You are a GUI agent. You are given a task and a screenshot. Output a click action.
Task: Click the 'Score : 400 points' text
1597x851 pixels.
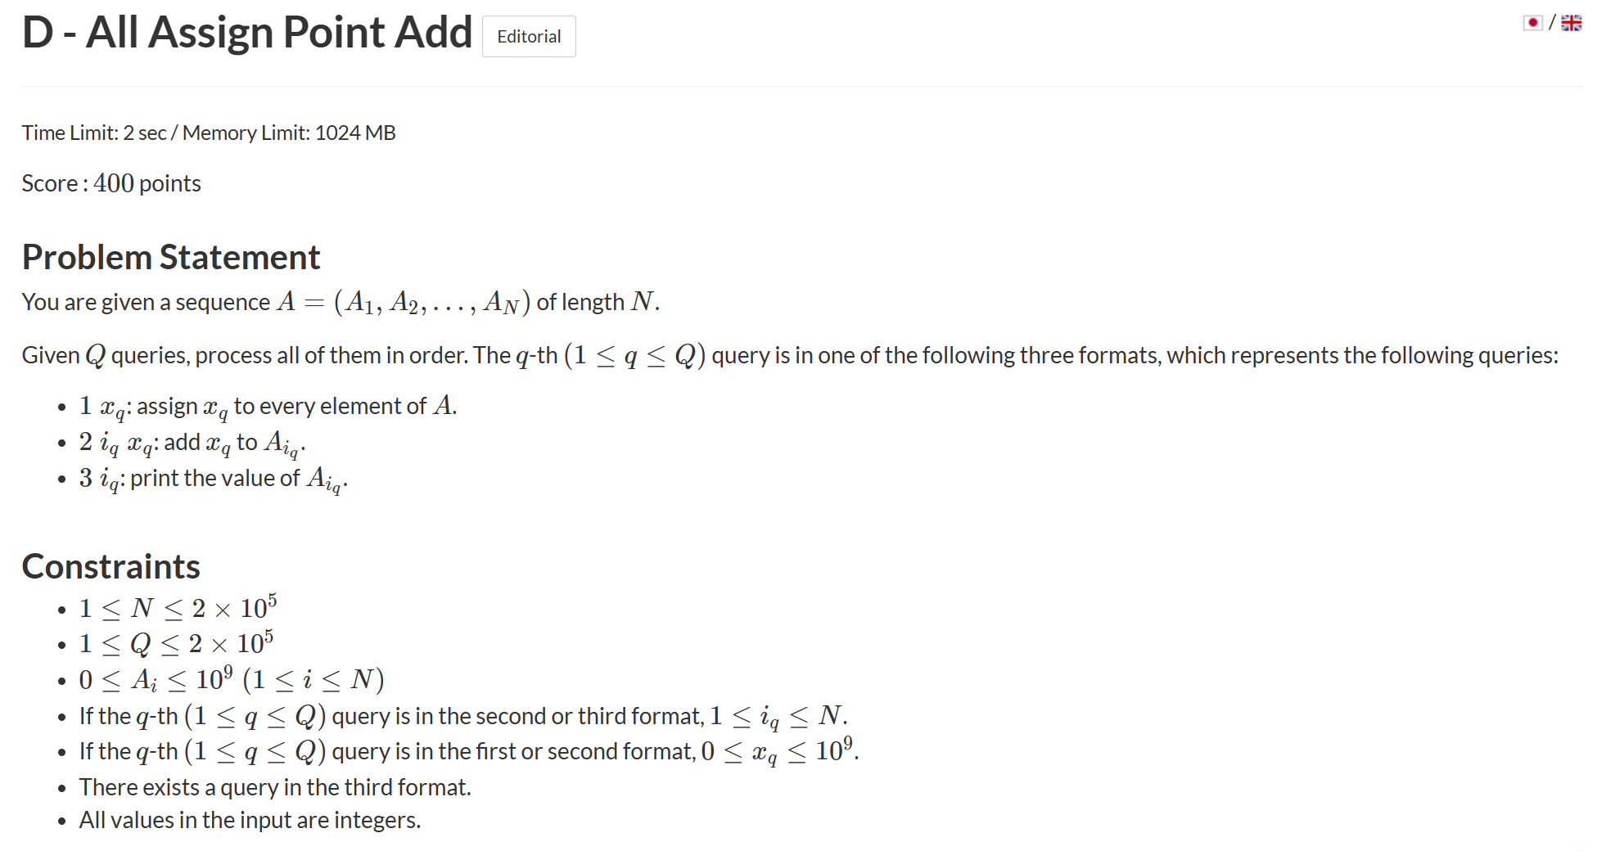111,183
